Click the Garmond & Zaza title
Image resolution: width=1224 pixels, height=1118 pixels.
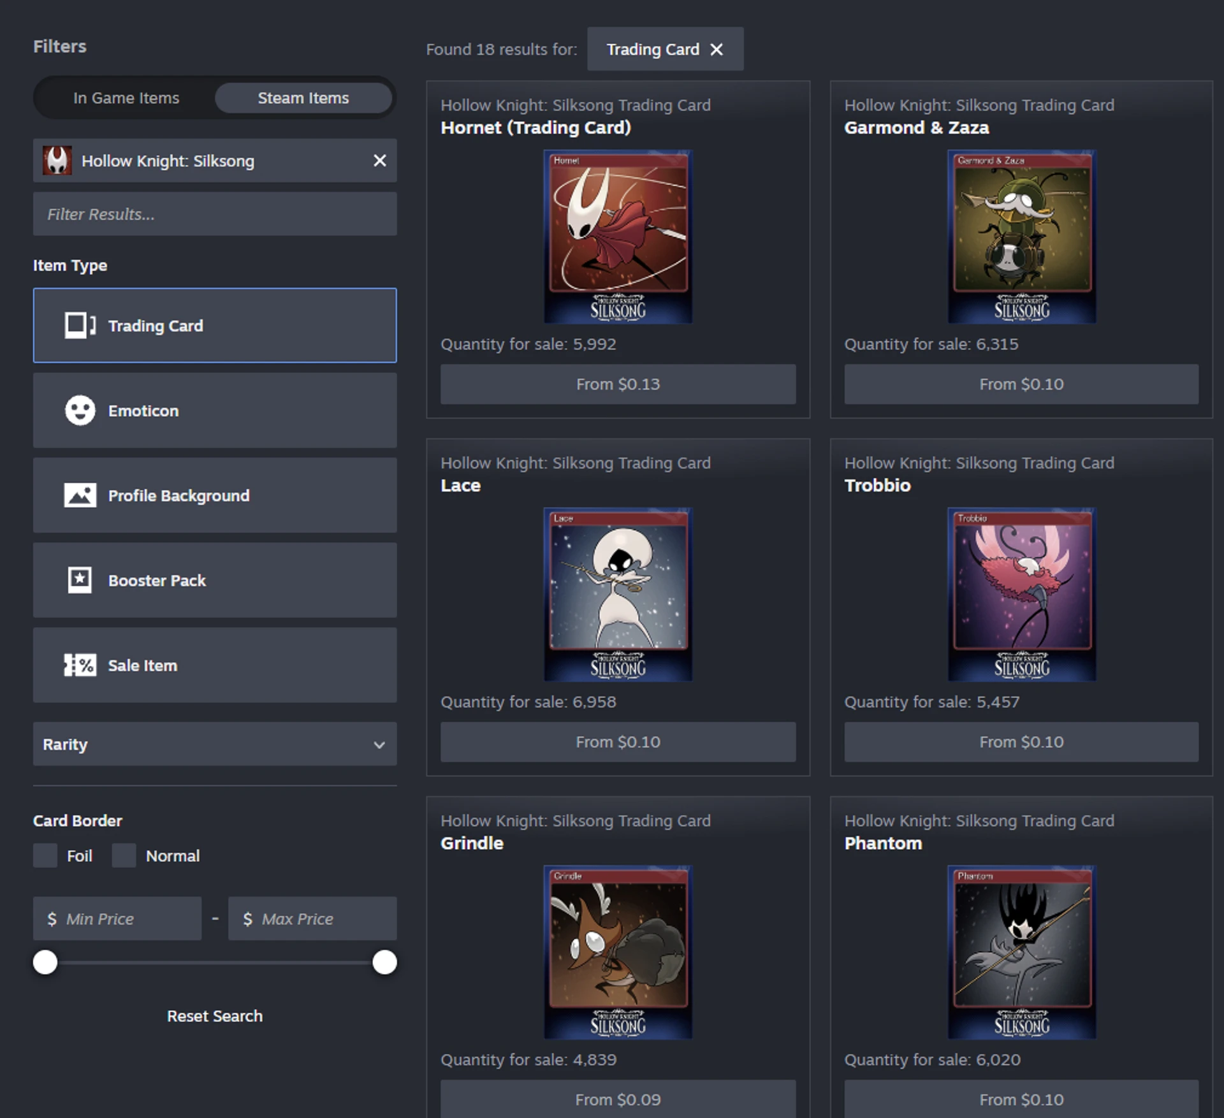[x=917, y=127]
